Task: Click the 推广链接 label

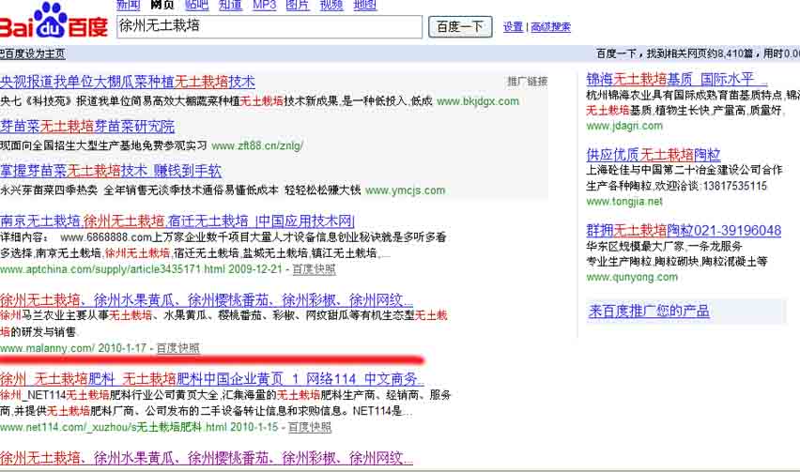Action: [x=527, y=81]
